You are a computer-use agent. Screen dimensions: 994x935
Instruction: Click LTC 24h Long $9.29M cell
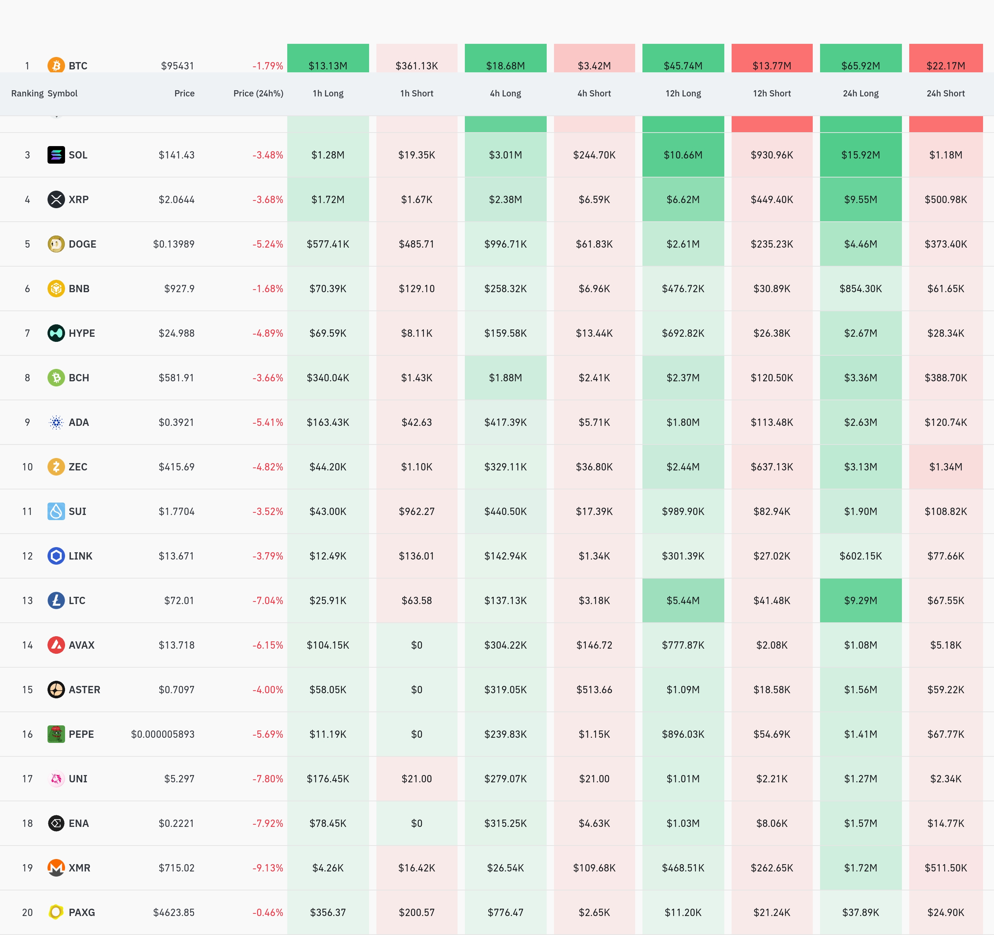pyautogui.click(x=861, y=600)
